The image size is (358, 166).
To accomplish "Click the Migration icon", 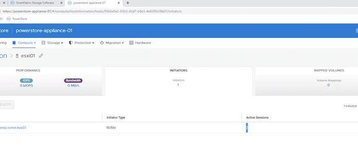I will (x=102, y=43).
